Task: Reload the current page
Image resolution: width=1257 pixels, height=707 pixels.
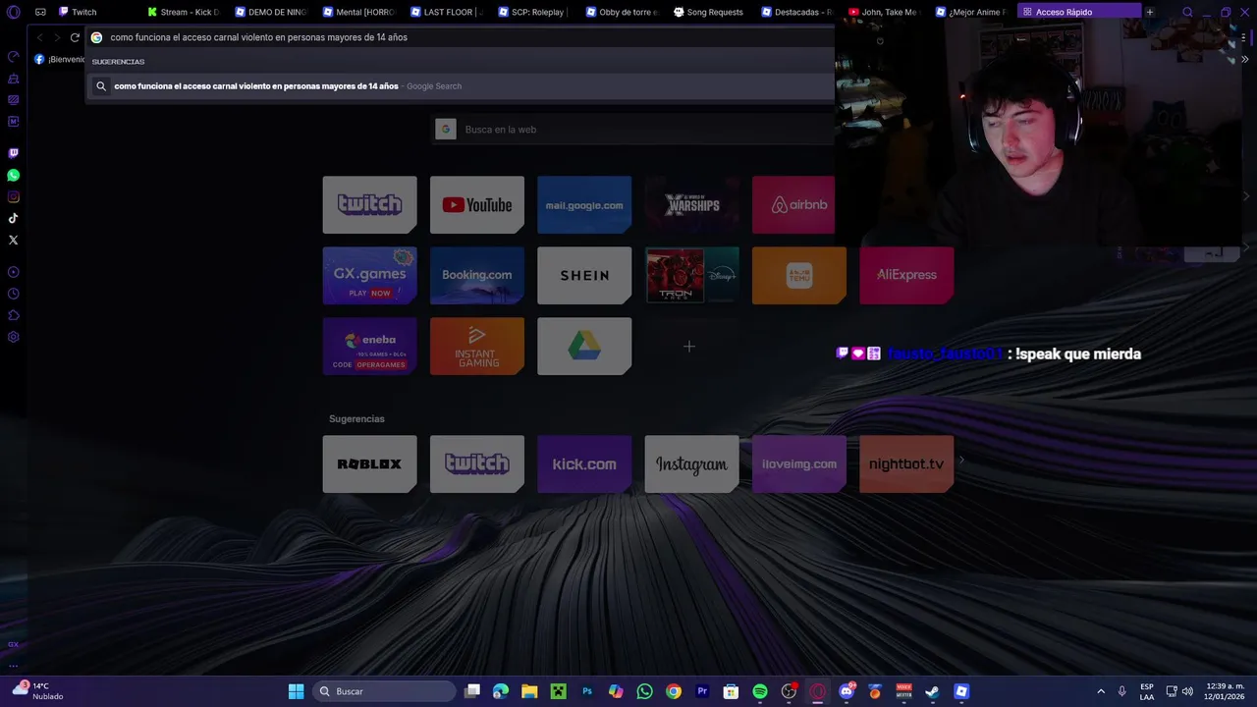Action: [x=75, y=37]
